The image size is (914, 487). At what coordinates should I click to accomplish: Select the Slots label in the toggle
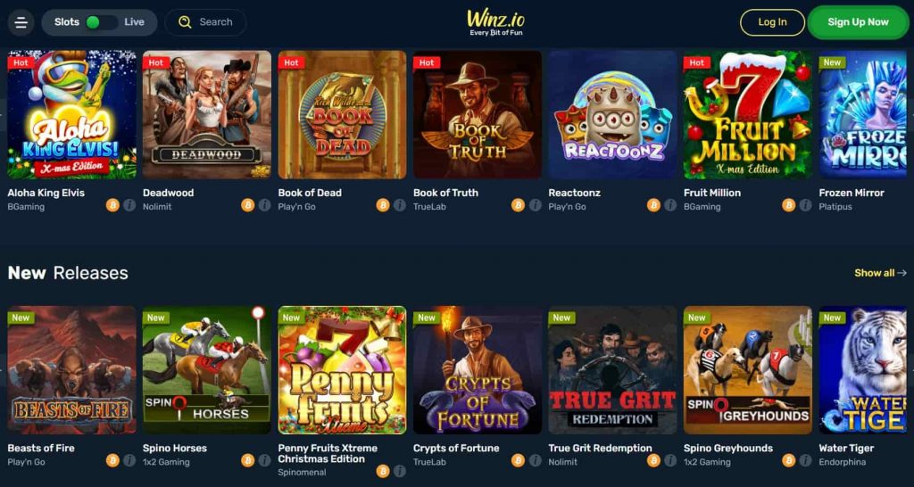pyautogui.click(x=67, y=22)
